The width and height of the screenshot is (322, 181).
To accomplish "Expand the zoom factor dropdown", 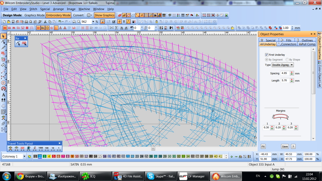I will point(93,22).
